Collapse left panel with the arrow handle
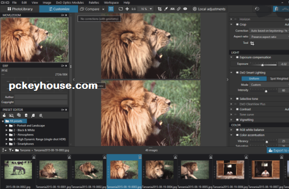This screenshot has width=289, height=189. click(74, 80)
